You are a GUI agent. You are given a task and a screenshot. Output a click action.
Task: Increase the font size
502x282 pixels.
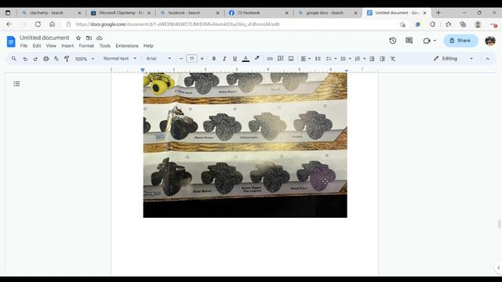pyautogui.click(x=202, y=59)
